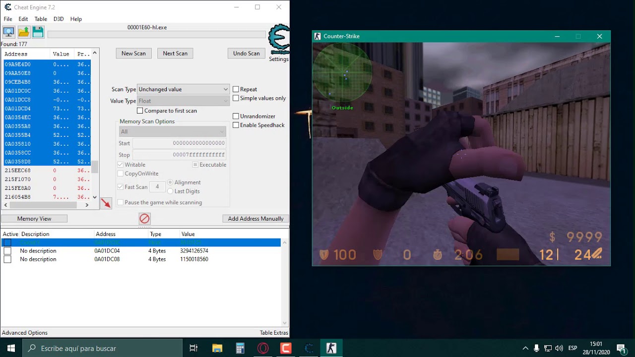Open the memory region All dropdown

173,131
